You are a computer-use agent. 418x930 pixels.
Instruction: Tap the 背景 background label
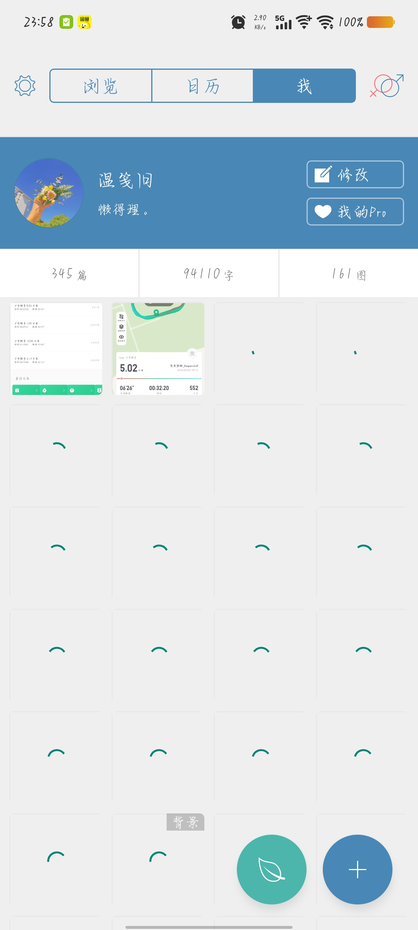(x=185, y=822)
